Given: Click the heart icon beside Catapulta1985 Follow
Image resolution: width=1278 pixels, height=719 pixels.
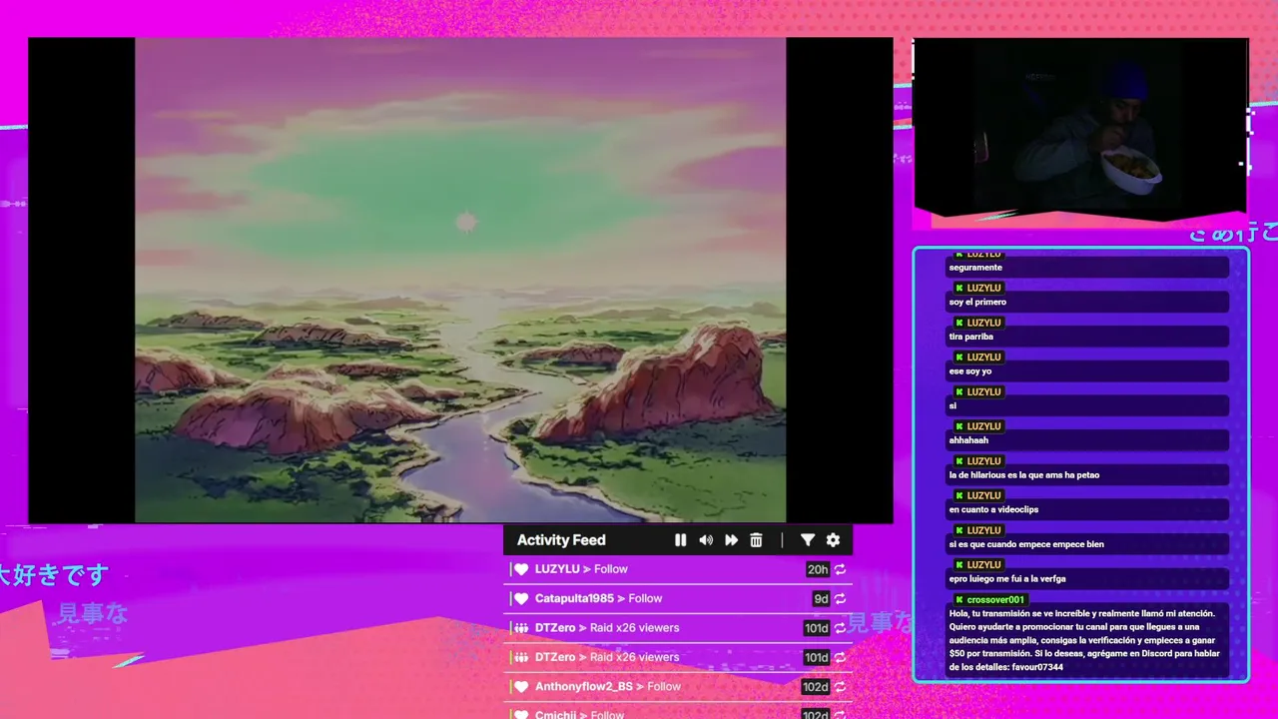Looking at the screenshot, I should (521, 598).
